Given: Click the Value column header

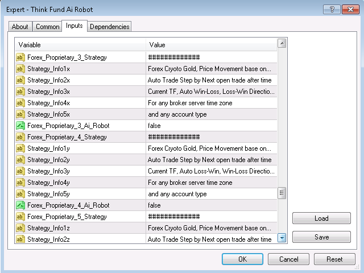Looking at the screenshot, I should [x=212, y=45].
